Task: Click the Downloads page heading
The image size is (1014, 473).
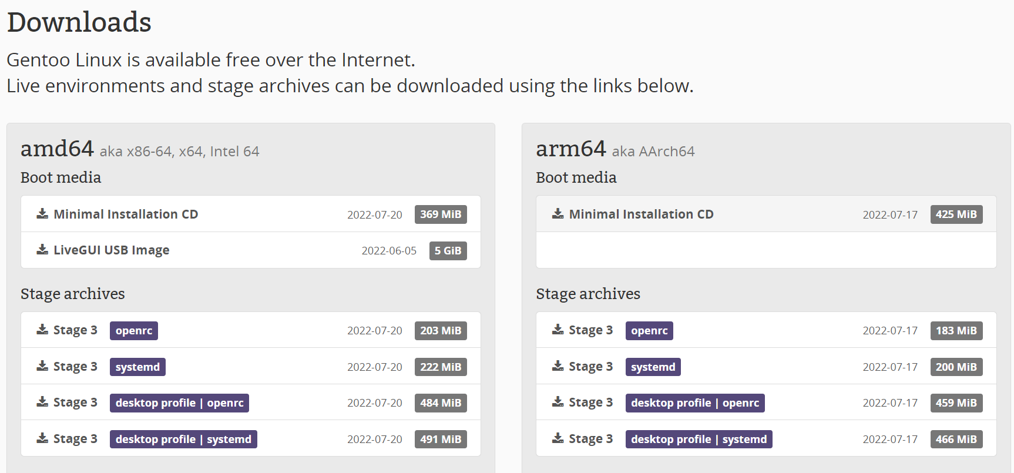Action: coord(79,21)
